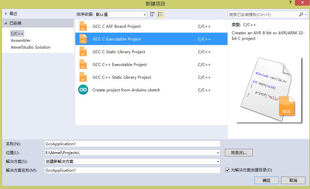
Task: Select GCC C Static Library Project template
Action: pos(151,52)
